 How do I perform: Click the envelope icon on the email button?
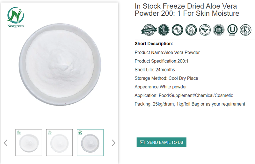pyautogui.click(x=142, y=142)
